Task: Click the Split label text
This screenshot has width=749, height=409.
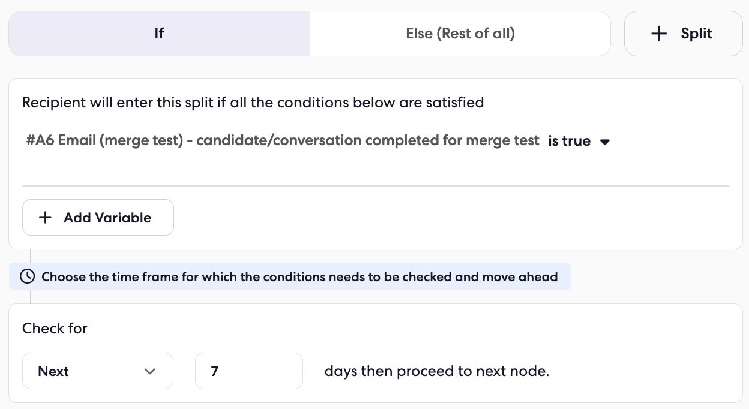Action: coord(696,34)
